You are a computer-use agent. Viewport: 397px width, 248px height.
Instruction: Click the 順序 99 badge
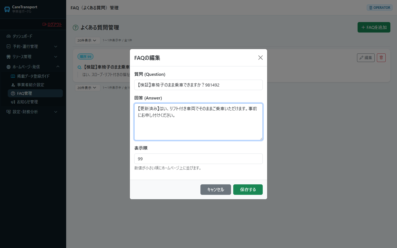(85, 56)
